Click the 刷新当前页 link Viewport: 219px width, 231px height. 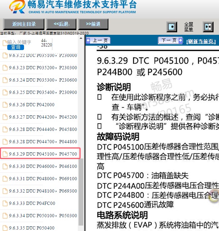click(201, 42)
